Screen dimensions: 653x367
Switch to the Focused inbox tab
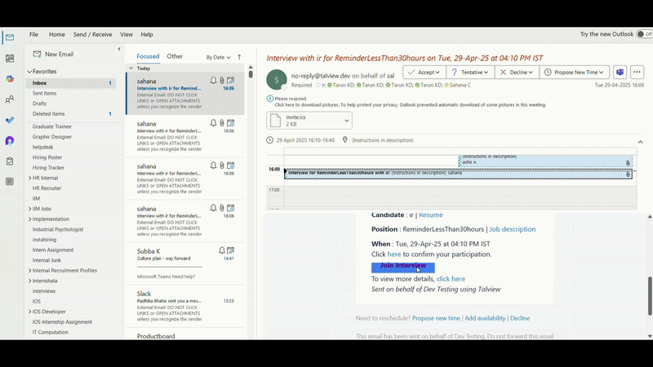pos(148,56)
